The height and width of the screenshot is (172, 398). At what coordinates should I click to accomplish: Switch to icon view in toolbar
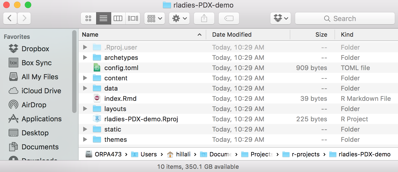pyautogui.click(x=88, y=18)
